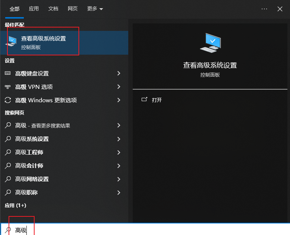The width and height of the screenshot is (290, 235).
Task: Click the large computer icon in preview pane
Action: point(210,43)
